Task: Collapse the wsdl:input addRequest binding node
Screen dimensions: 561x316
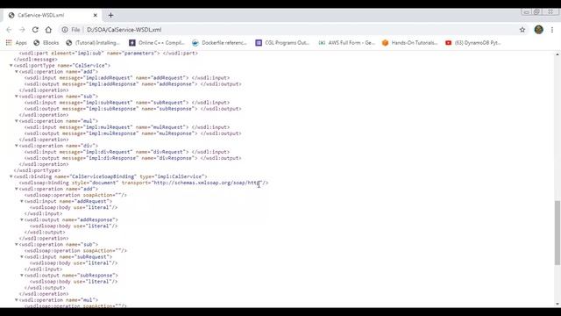Action: [22, 201]
